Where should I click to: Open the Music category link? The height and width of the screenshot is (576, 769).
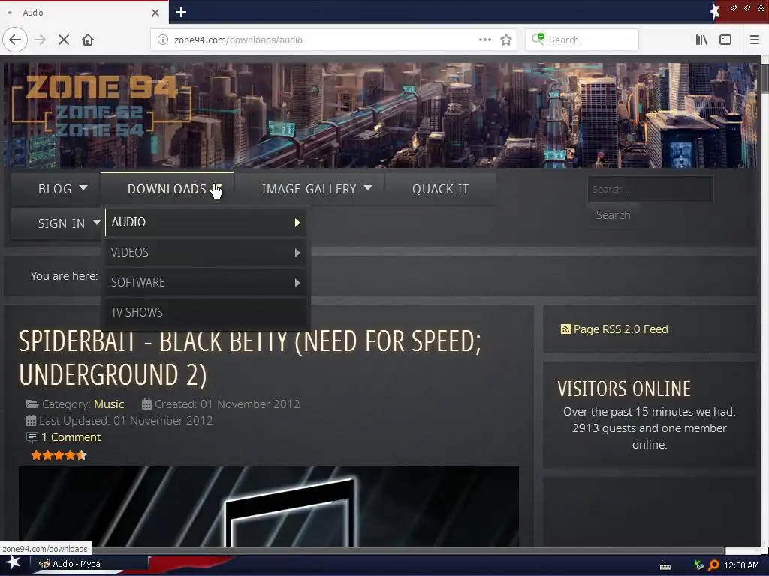coord(109,404)
